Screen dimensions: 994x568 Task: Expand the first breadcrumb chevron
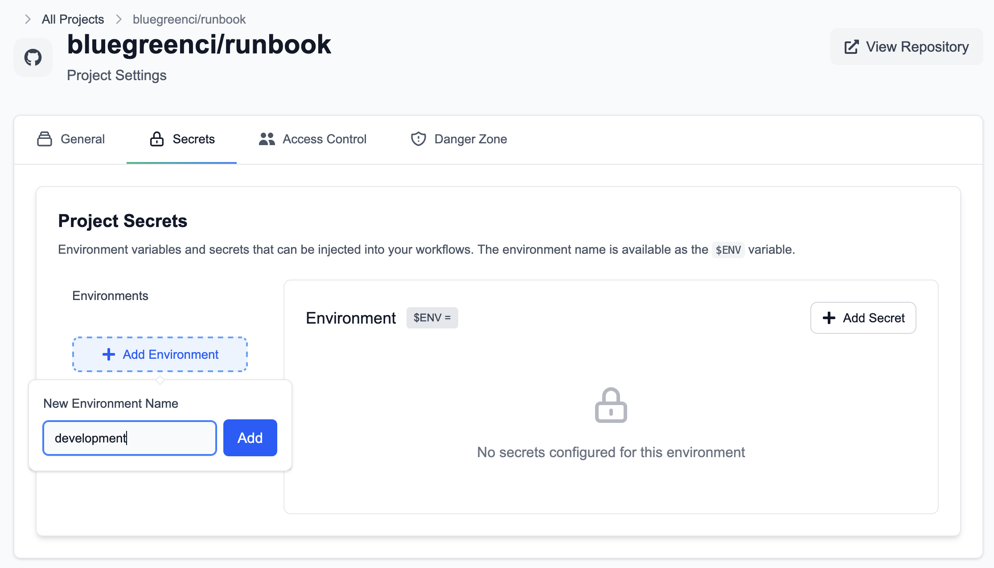[x=28, y=19]
